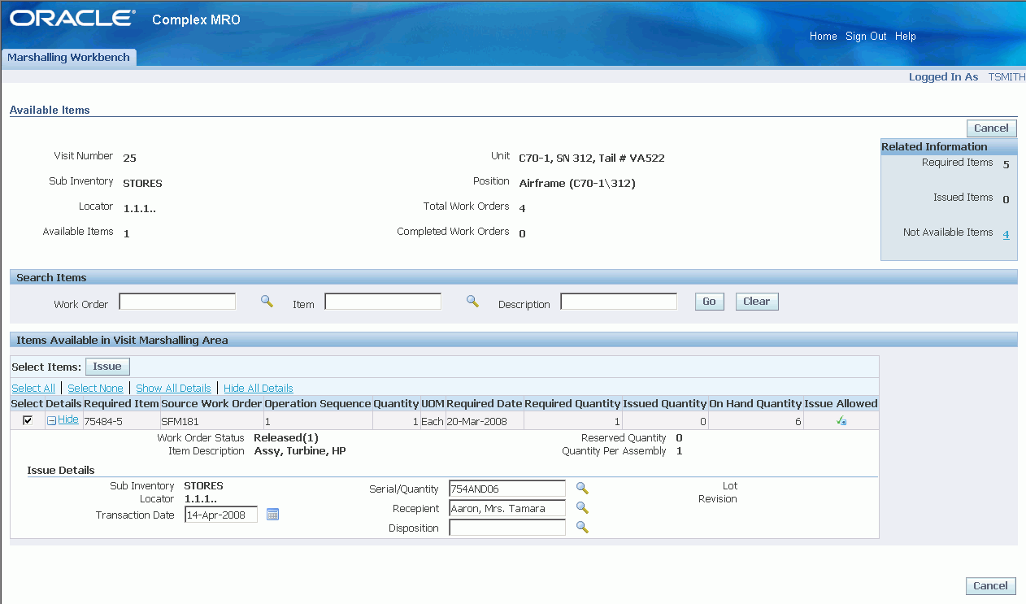This screenshot has height=604, width=1026.
Task: Collapse details minus icon for 75484-5
Action: (x=51, y=420)
